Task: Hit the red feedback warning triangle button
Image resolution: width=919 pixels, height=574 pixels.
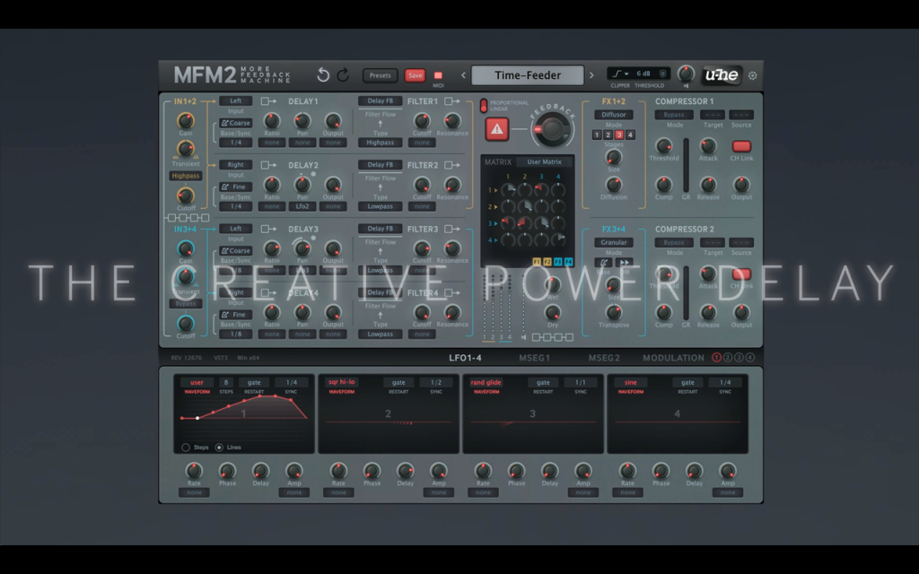Action: (x=496, y=129)
